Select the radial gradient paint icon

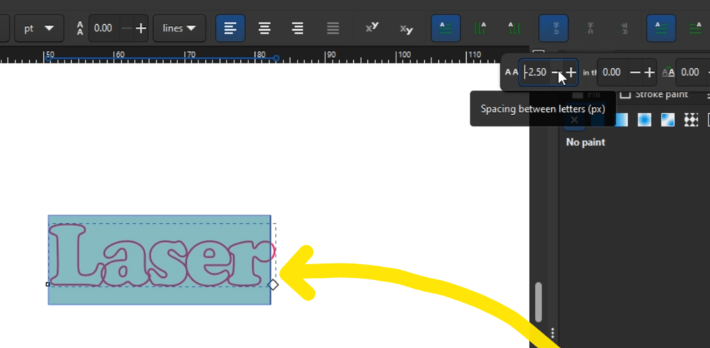(x=644, y=120)
